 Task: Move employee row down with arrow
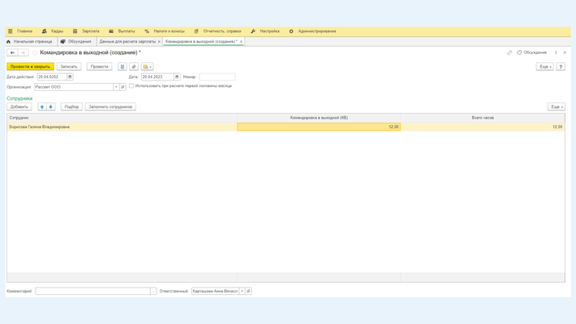click(51, 106)
